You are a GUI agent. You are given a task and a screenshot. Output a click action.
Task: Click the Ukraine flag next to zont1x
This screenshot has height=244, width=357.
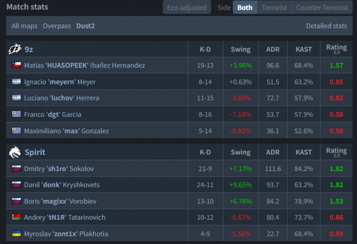click(x=17, y=234)
